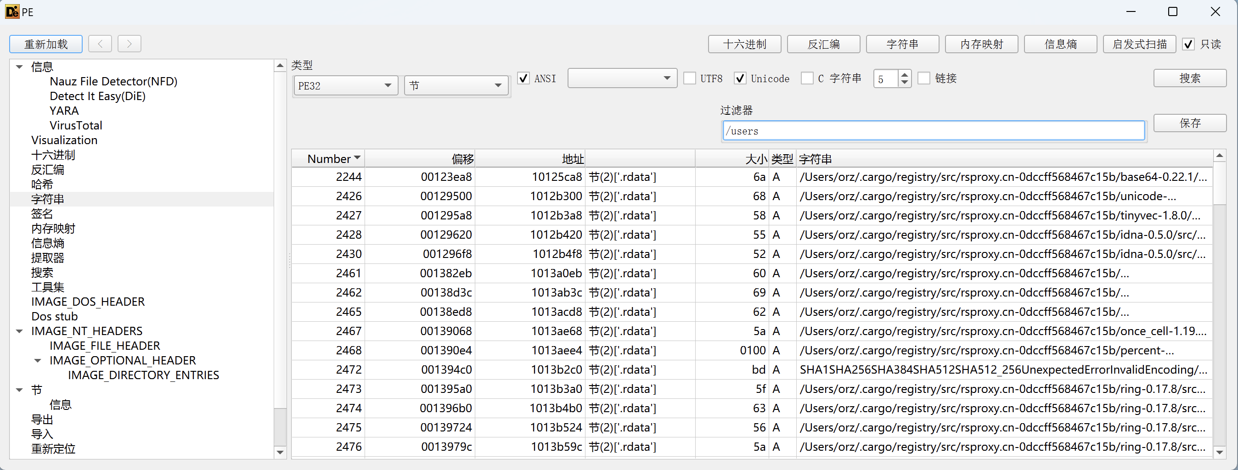Click the forward navigation arrow button

pos(129,44)
